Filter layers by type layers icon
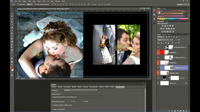200x112 pixels. pos(172,37)
